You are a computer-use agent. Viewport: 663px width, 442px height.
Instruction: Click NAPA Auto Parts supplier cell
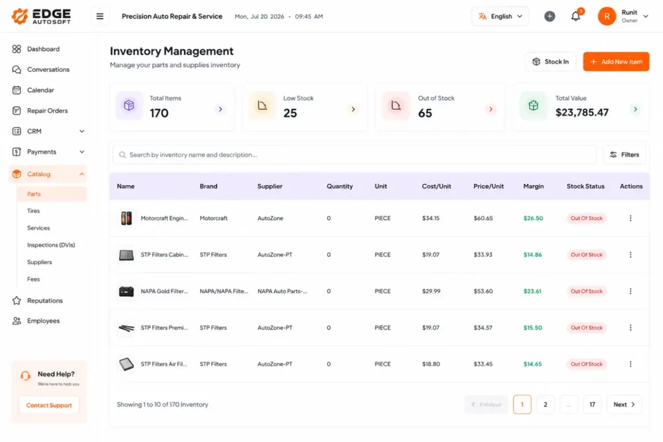click(282, 291)
